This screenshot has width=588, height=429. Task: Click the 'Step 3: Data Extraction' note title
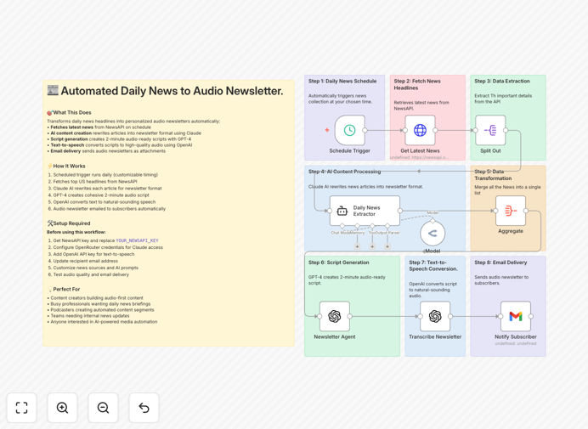502,81
